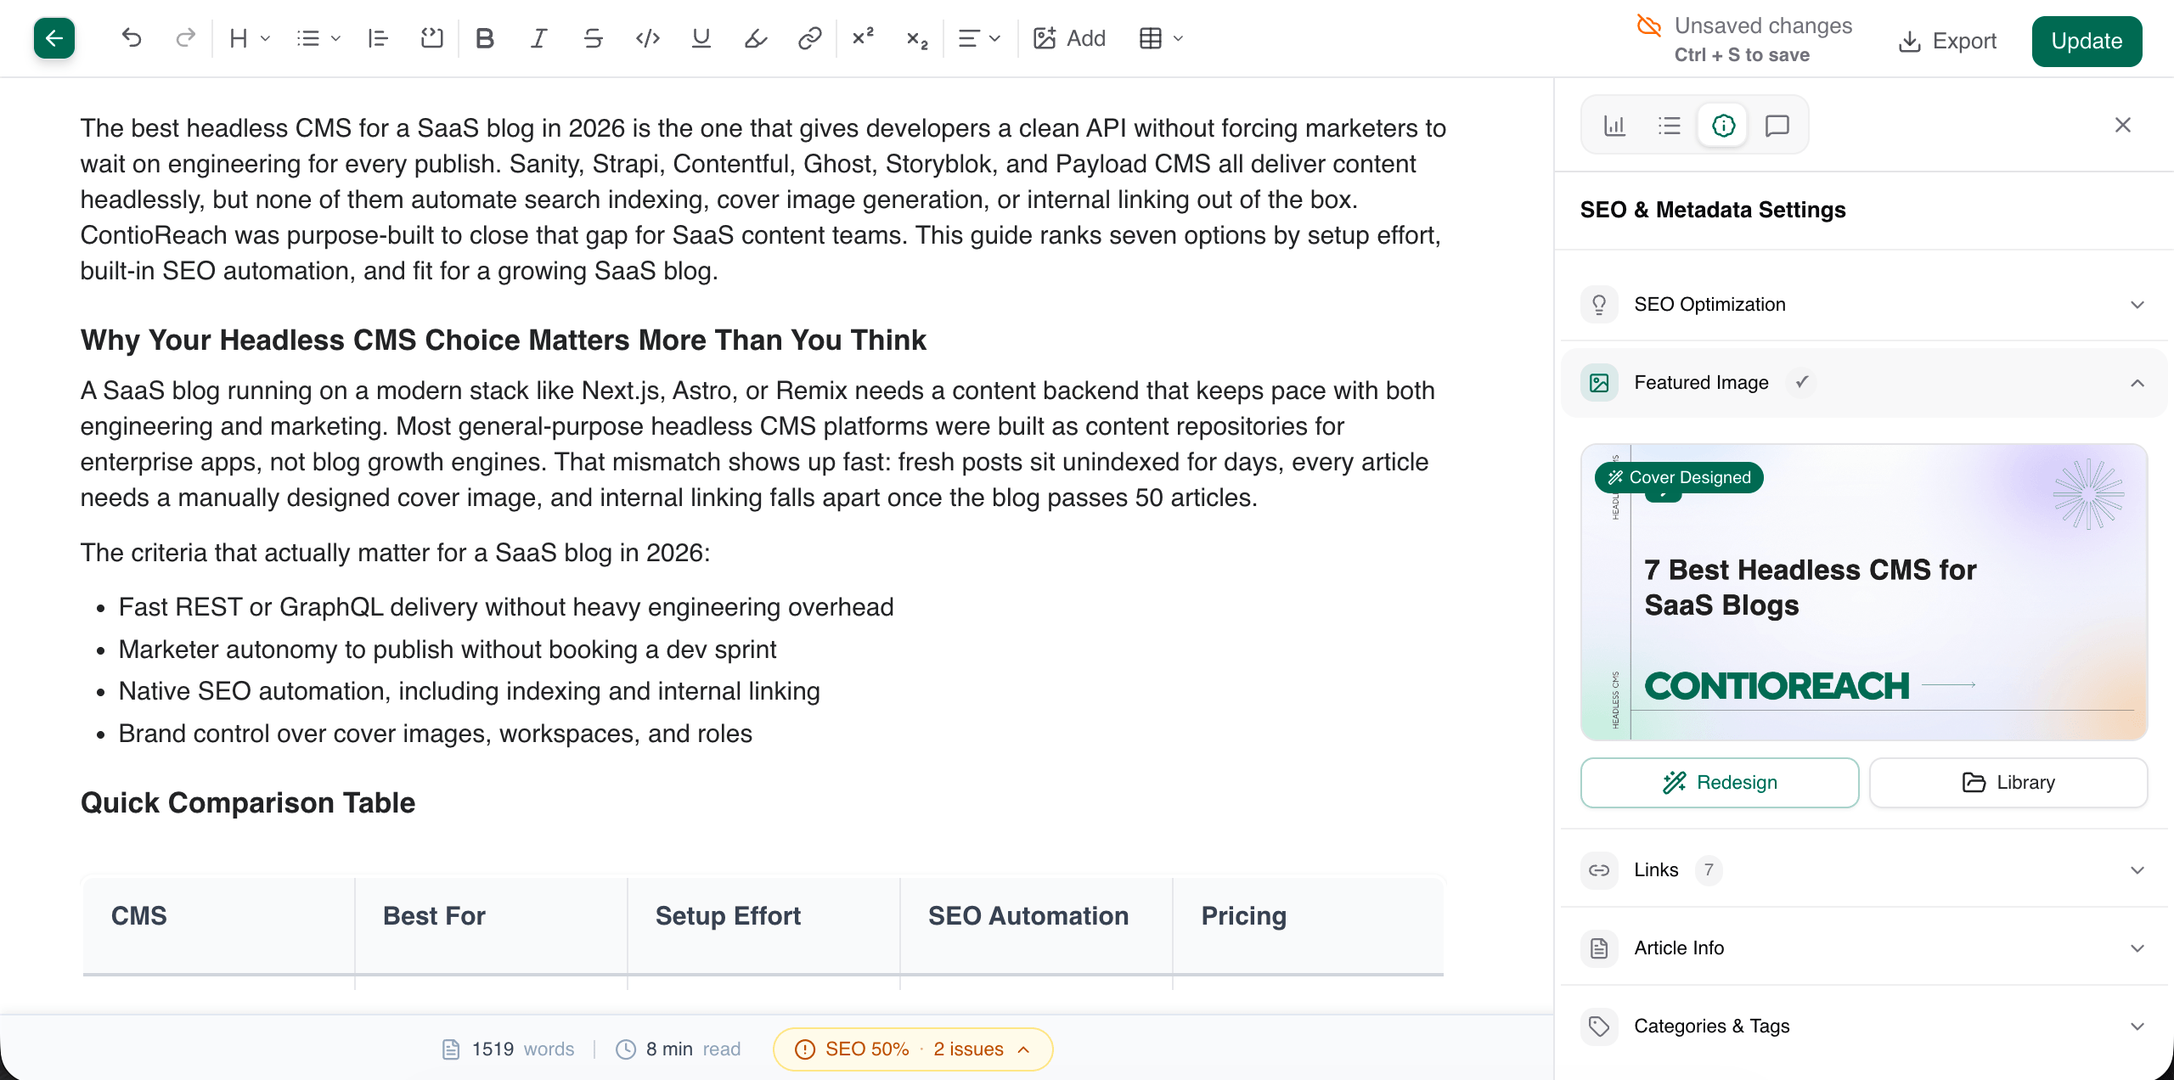
Task: Click Add image button
Action: click(x=1069, y=38)
